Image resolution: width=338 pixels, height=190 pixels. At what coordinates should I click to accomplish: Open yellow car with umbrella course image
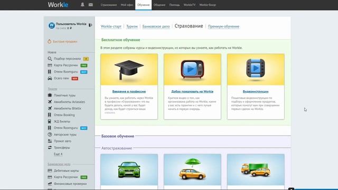pos(192,169)
